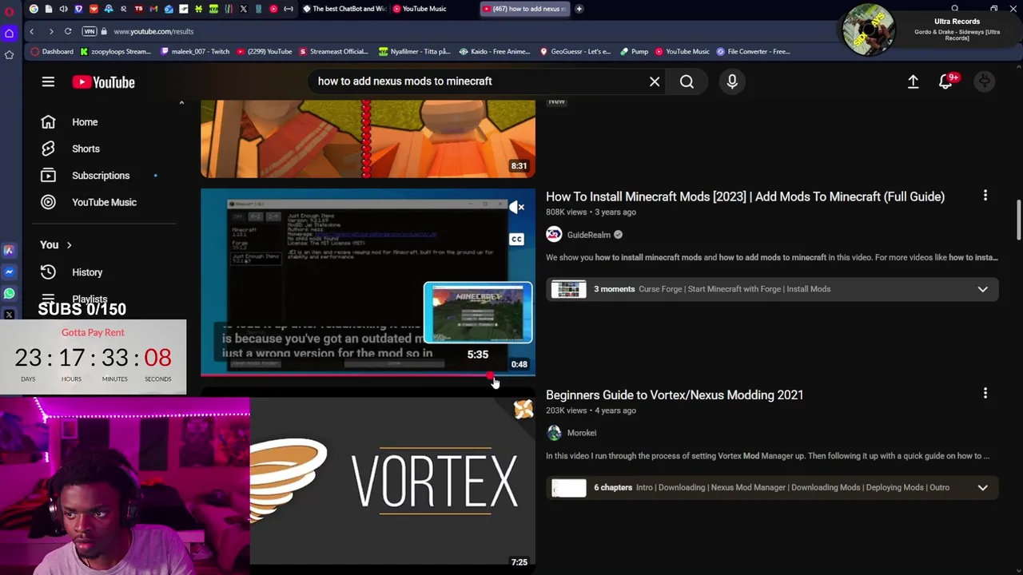Open the account avatar menu
The width and height of the screenshot is (1023, 575).
(x=985, y=81)
